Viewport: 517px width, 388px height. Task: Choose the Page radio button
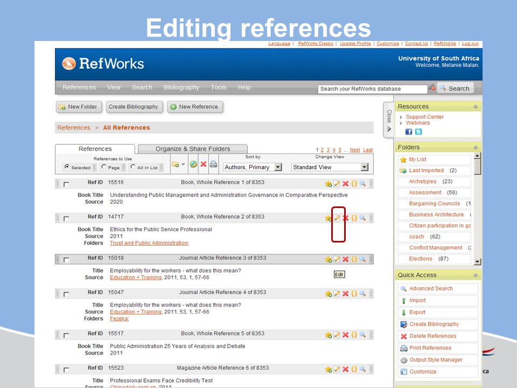(x=104, y=167)
